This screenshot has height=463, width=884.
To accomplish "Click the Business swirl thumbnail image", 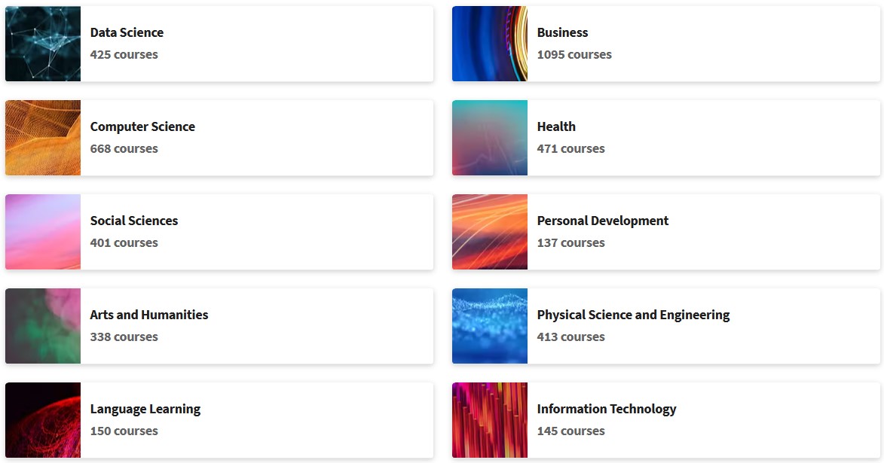I will [x=489, y=44].
